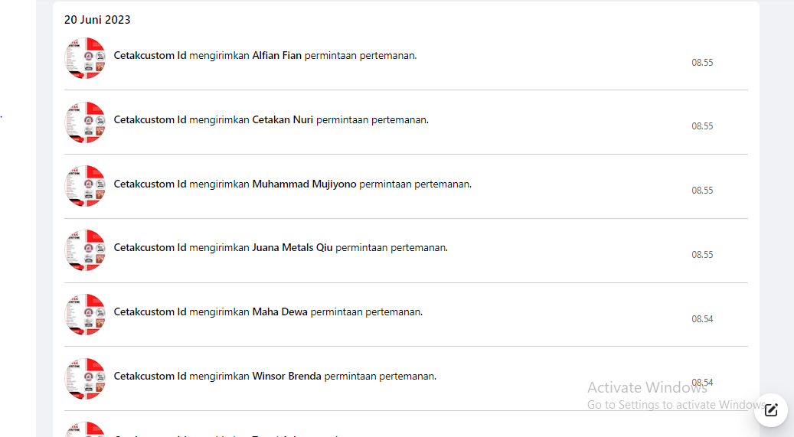Click the 08.55 timestamp on Alfian Fian row
This screenshot has width=794, height=437.
702,63
